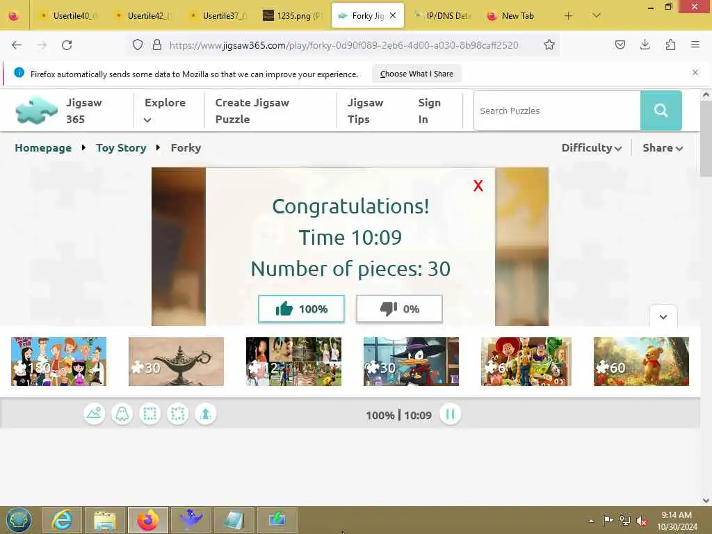Show hidden tray icons arrow
The image size is (712, 534).
point(591,521)
